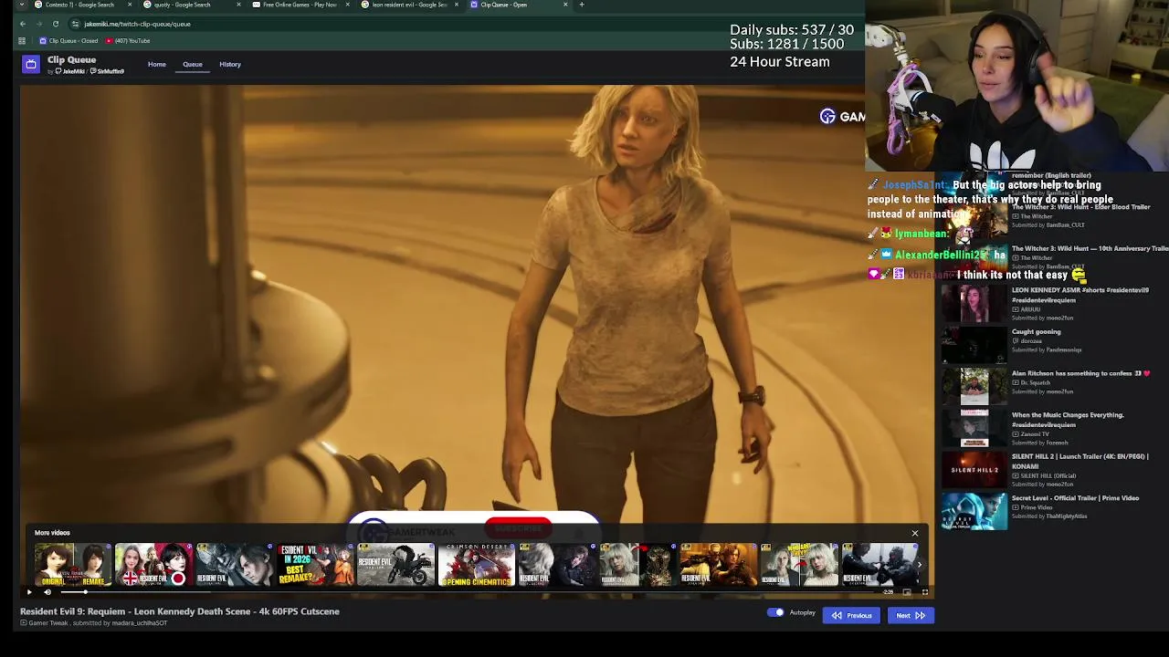Open SirMuffin9 author link
Image resolution: width=1169 pixels, height=657 pixels.
(108, 71)
